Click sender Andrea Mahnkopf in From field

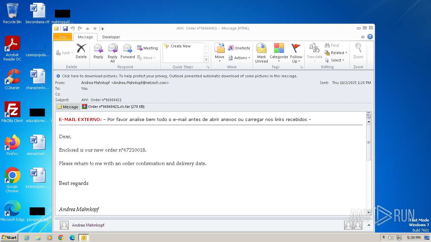coord(125,83)
